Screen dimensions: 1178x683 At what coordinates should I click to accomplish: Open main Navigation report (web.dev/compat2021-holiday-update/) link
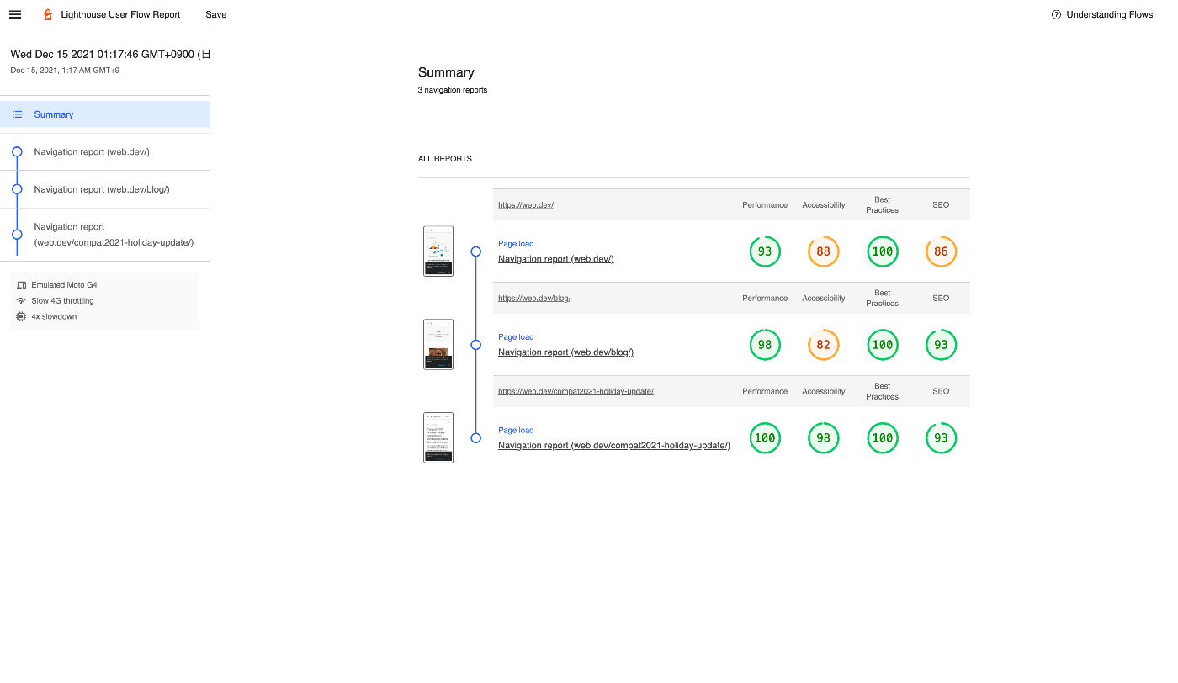tap(614, 446)
